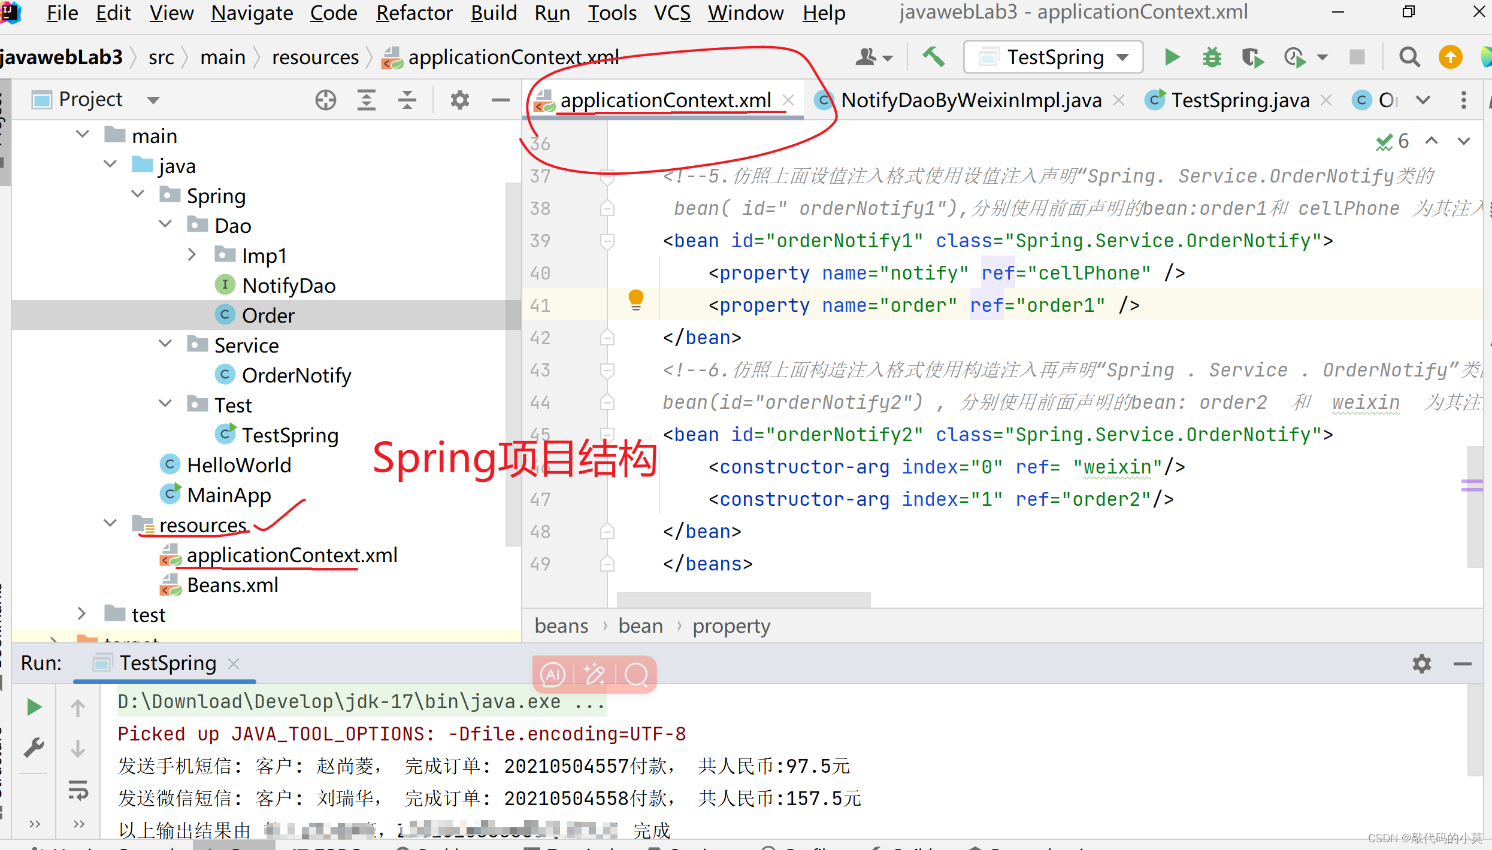Select the Order class in Dao package
Image resolution: width=1492 pixels, height=850 pixels.
(268, 314)
